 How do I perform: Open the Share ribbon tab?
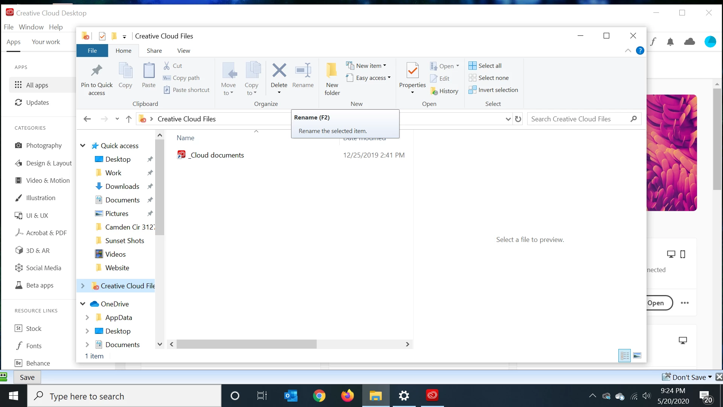click(154, 50)
